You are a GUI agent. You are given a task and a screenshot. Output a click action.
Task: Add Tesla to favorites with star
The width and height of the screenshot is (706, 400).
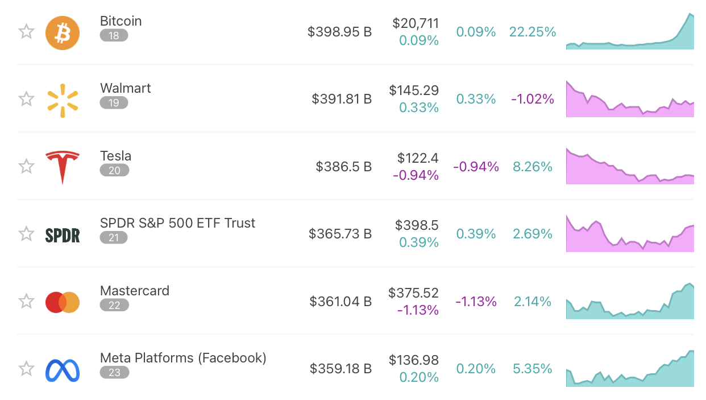pos(27,166)
